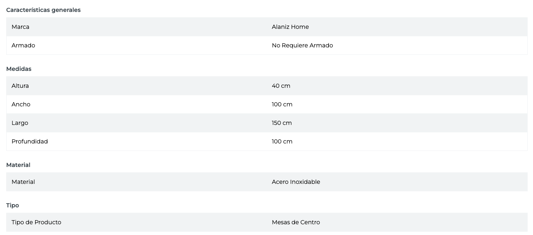Click the "Ancho" row label
The height and width of the screenshot is (235, 533).
click(x=21, y=104)
